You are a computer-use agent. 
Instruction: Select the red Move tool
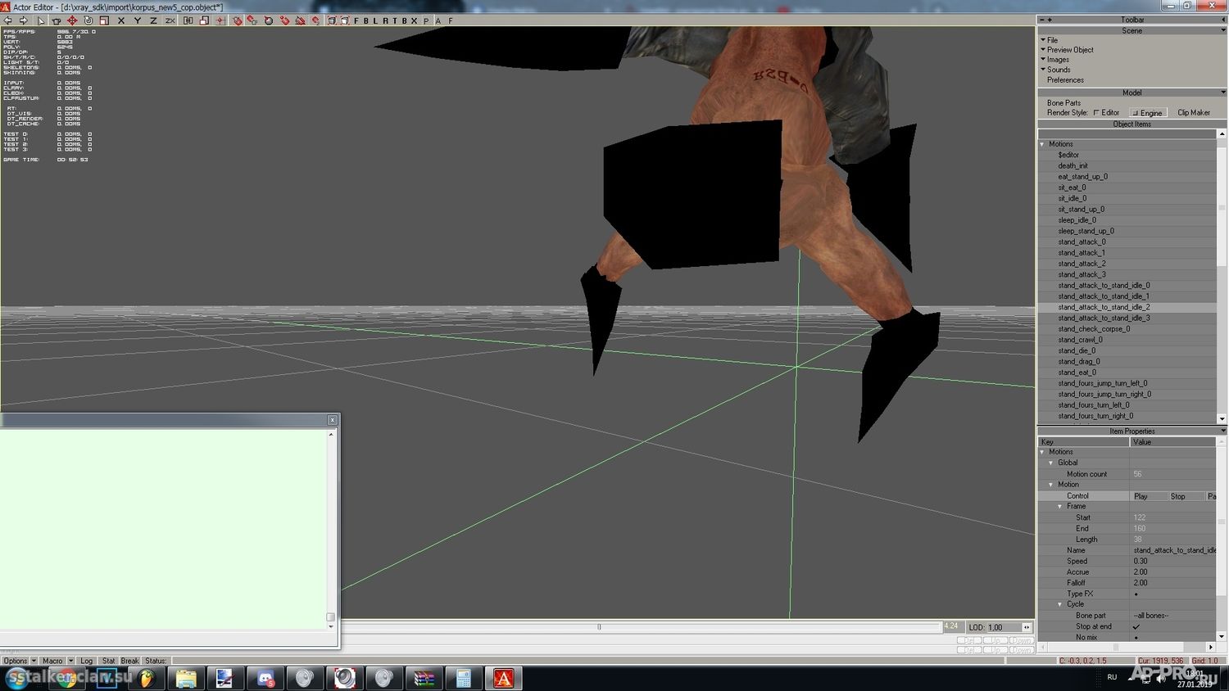coord(72,20)
